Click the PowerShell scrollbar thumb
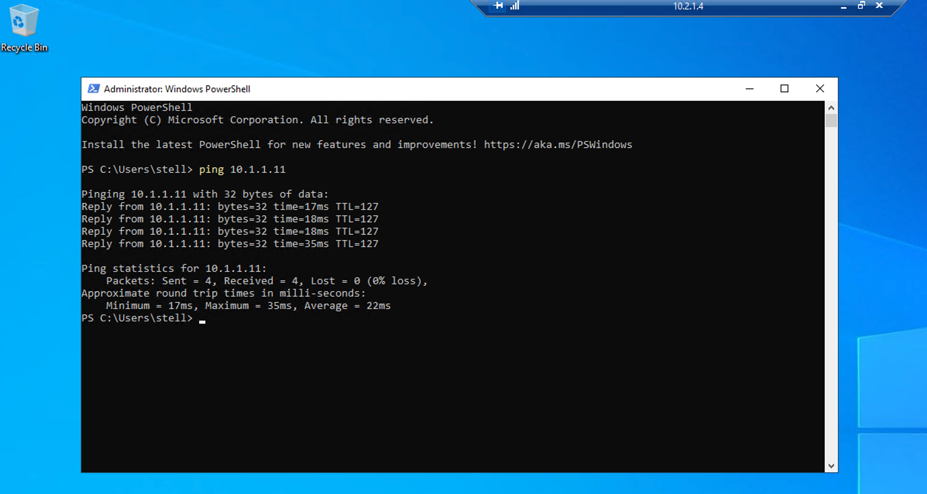This screenshot has width=927, height=494. point(831,120)
